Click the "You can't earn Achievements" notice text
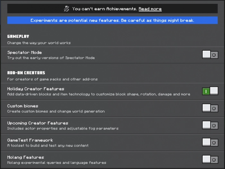Viewport: 225px width, 169px height. (x=105, y=9)
